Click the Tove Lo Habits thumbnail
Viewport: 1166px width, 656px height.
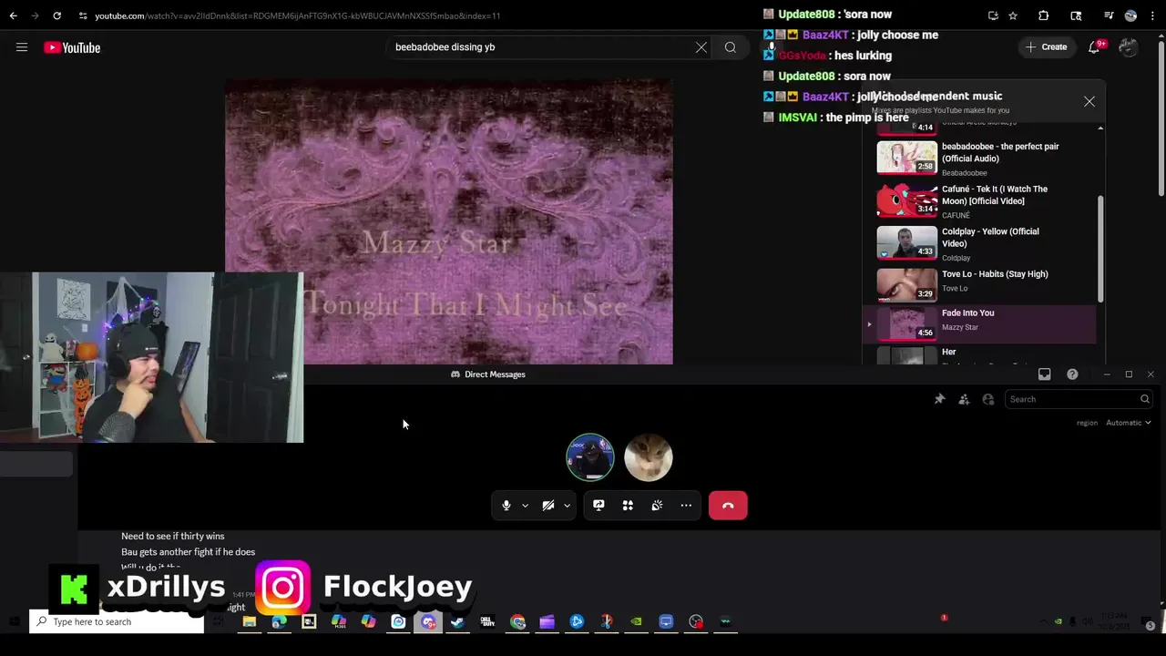click(906, 284)
